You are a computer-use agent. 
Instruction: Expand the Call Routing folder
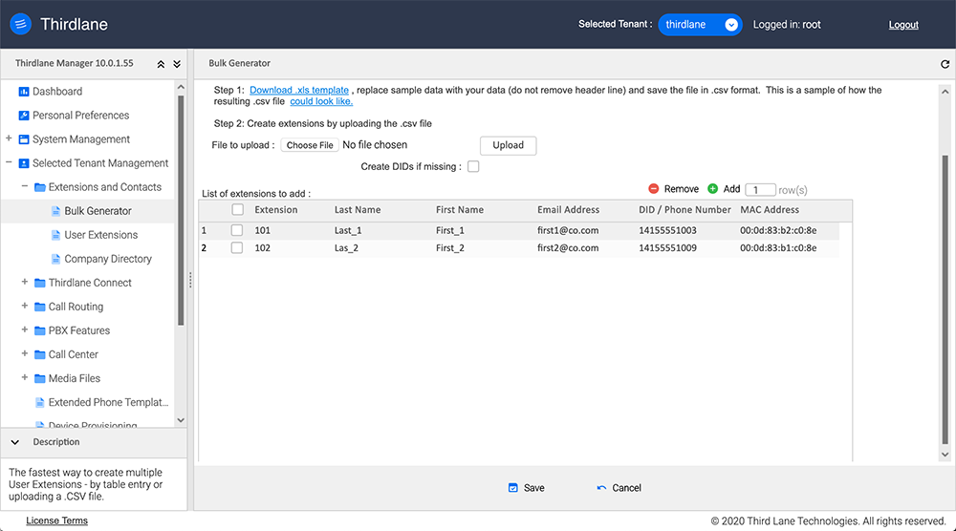25,307
